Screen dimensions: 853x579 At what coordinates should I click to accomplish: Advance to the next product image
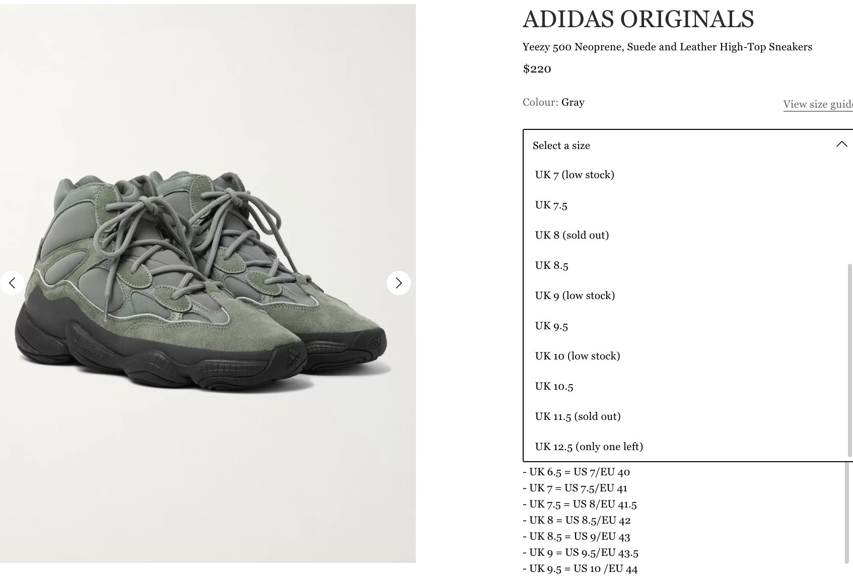pyautogui.click(x=398, y=283)
